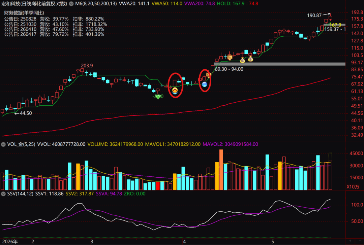Click the yellow 167.9 price label

pyautogui.click(x=335, y=25)
